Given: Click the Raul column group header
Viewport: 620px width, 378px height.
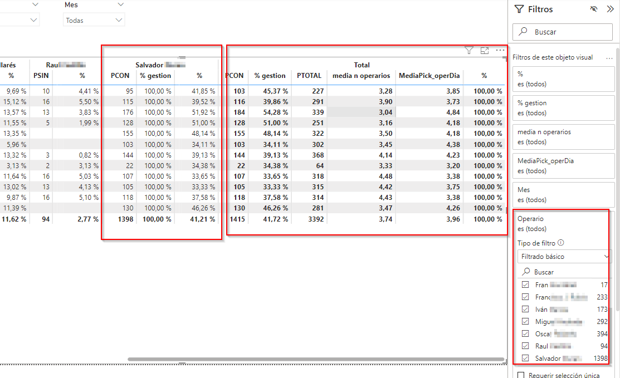Looking at the screenshot, I should [66, 65].
